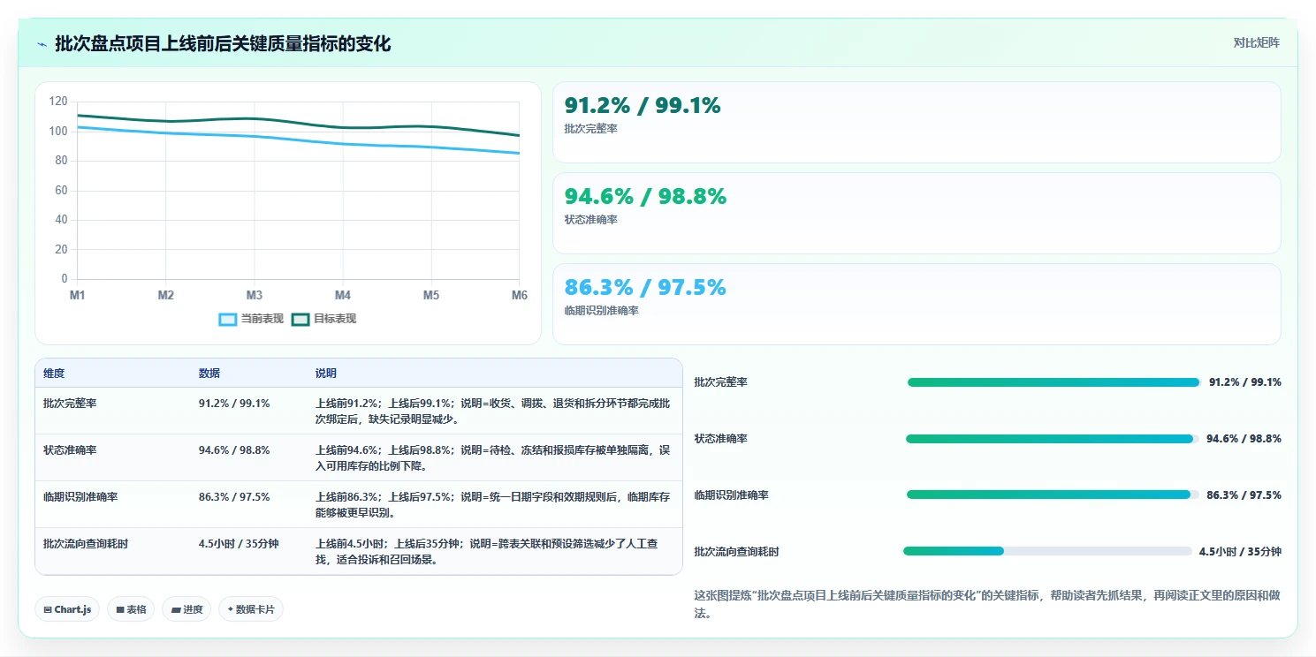
Task: Click the description starting 上线前94.6%
Action: click(492, 458)
